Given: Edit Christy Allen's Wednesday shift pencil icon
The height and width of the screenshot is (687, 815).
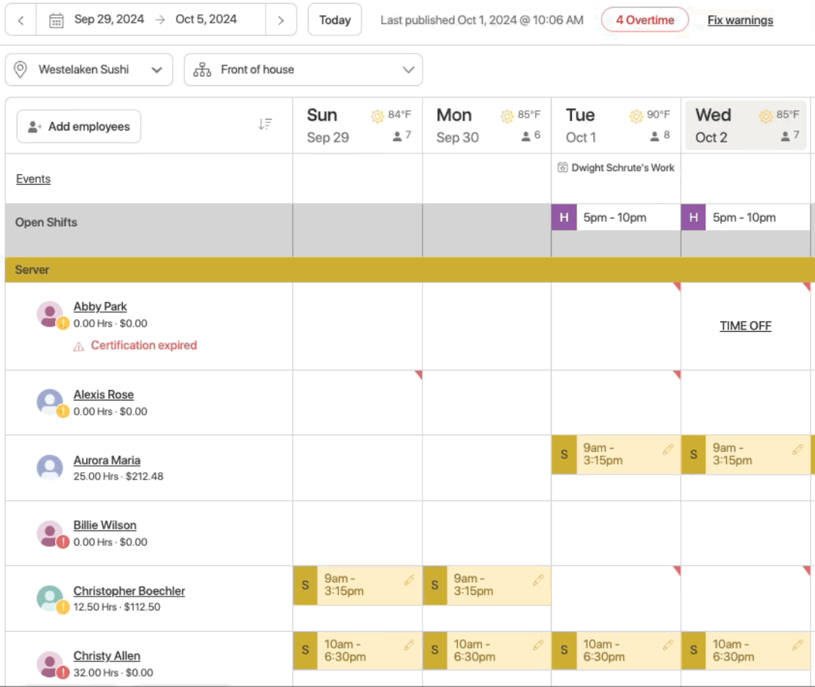Looking at the screenshot, I should (x=798, y=646).
